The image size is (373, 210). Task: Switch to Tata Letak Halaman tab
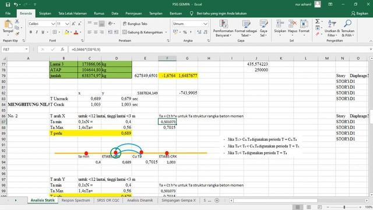tap(72, 13)
